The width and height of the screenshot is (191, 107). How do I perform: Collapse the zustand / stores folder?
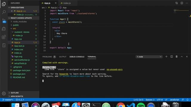click(22, 32)
